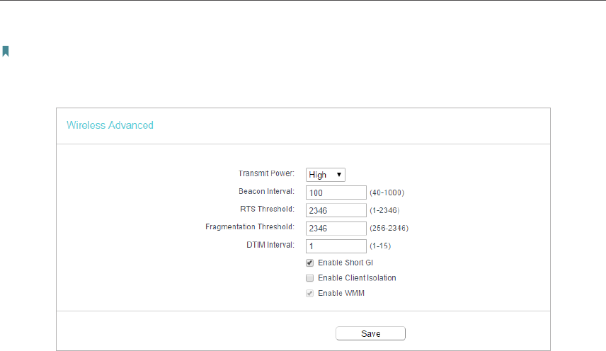Click the (256-2346) range hint
This screenshot has height=351, width=606.
click(x=389, y=228)
